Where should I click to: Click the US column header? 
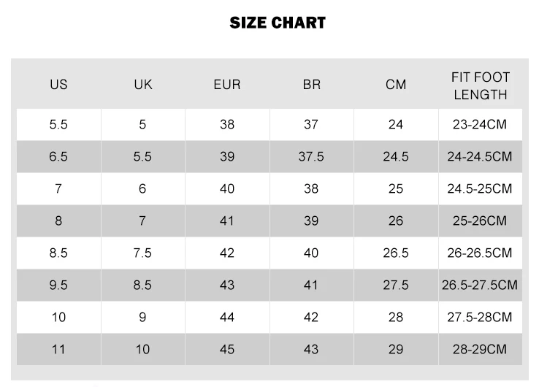click(58, 85)
